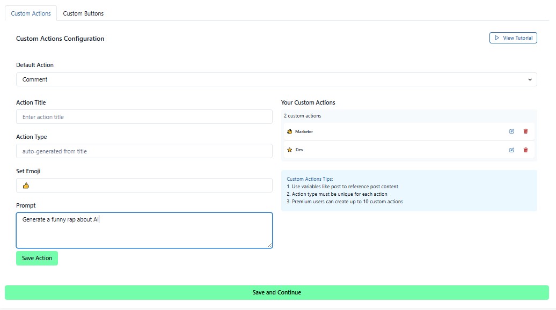The width and height of the screenshot is (556, 310).
Task: Click the thumbs-up emoji beside Marketer
Action: click(290, 131)
